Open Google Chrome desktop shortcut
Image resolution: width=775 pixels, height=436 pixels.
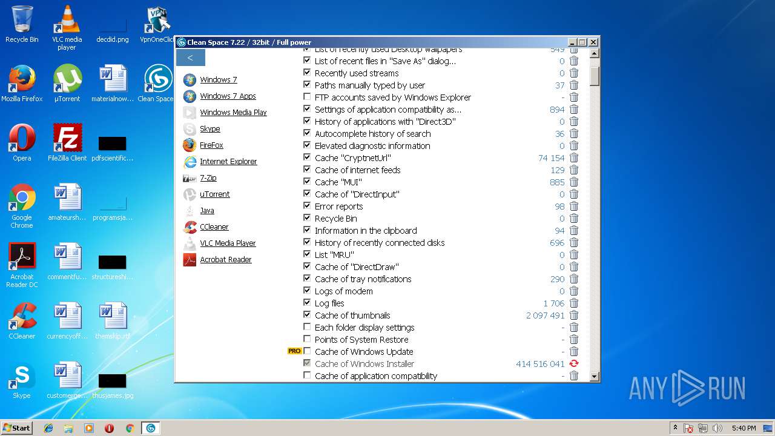point(22,206)
